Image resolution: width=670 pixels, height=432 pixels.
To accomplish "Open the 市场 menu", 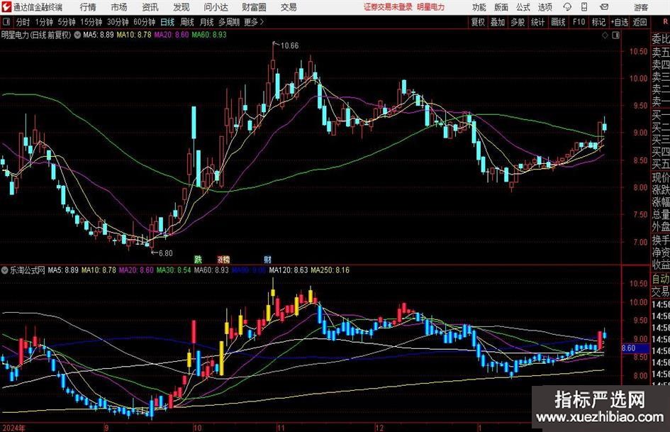I will pos(119,7).
